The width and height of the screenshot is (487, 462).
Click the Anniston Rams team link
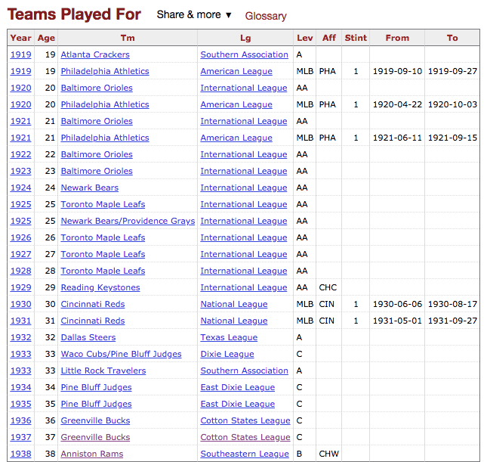tap(91, 454)
